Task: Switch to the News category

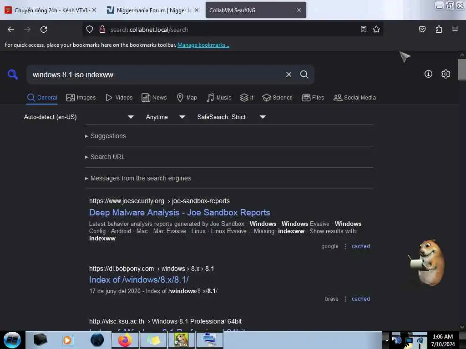Action: click(x=154, y=98)
